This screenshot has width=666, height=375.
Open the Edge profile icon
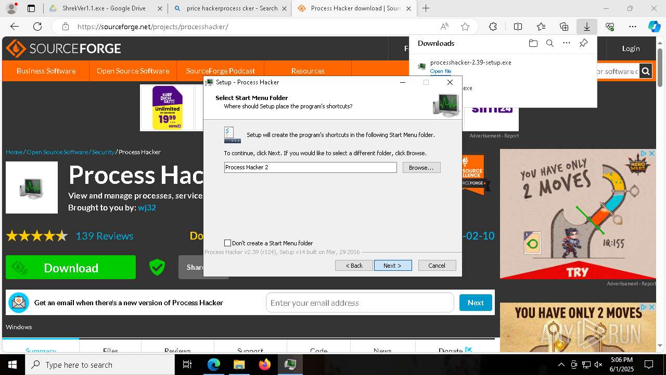click(11, 8)
